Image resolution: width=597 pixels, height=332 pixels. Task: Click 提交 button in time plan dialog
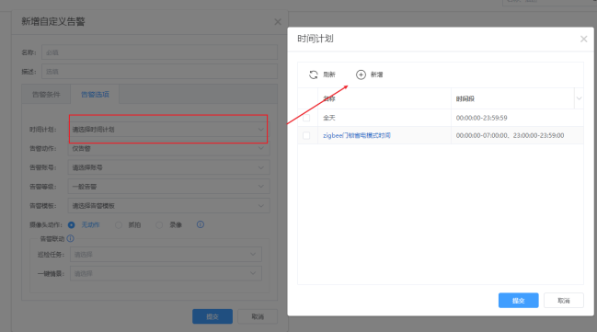point(518,301)
